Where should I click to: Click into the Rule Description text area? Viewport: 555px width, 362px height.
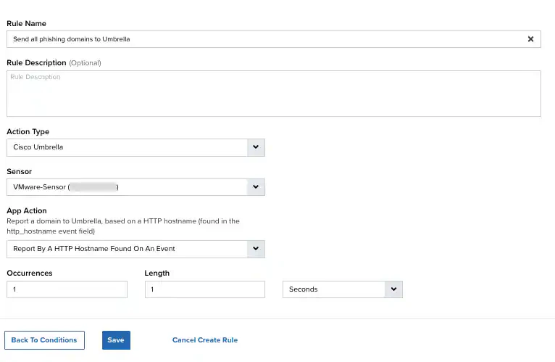274,94
